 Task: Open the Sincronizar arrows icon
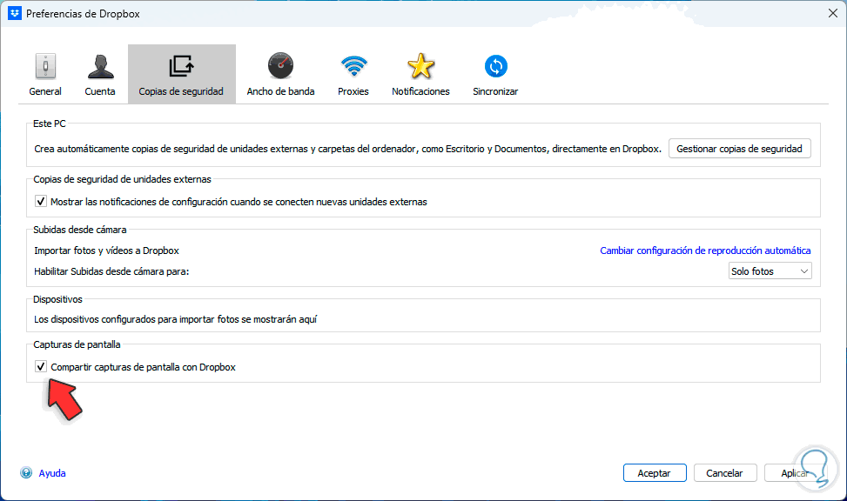[x=496, y=66]
